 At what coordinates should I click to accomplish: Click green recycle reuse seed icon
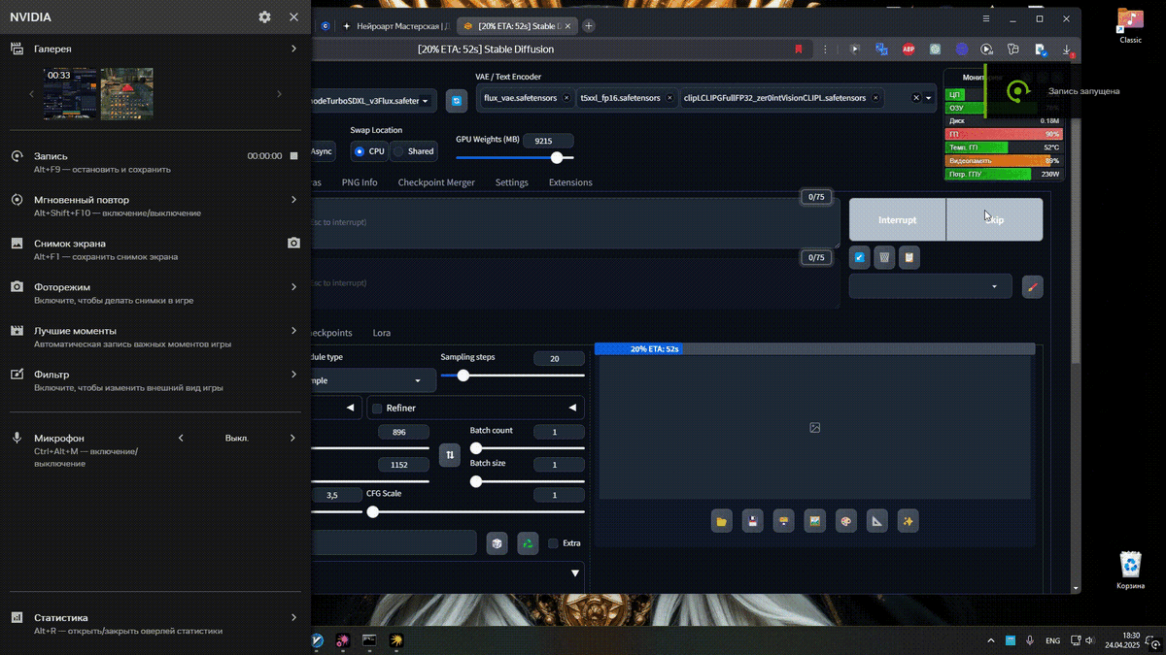point(527,543)
